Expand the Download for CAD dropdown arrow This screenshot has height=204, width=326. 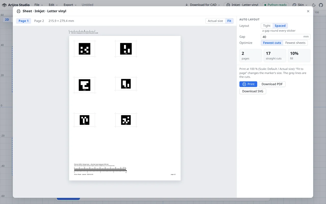point(219,5)
